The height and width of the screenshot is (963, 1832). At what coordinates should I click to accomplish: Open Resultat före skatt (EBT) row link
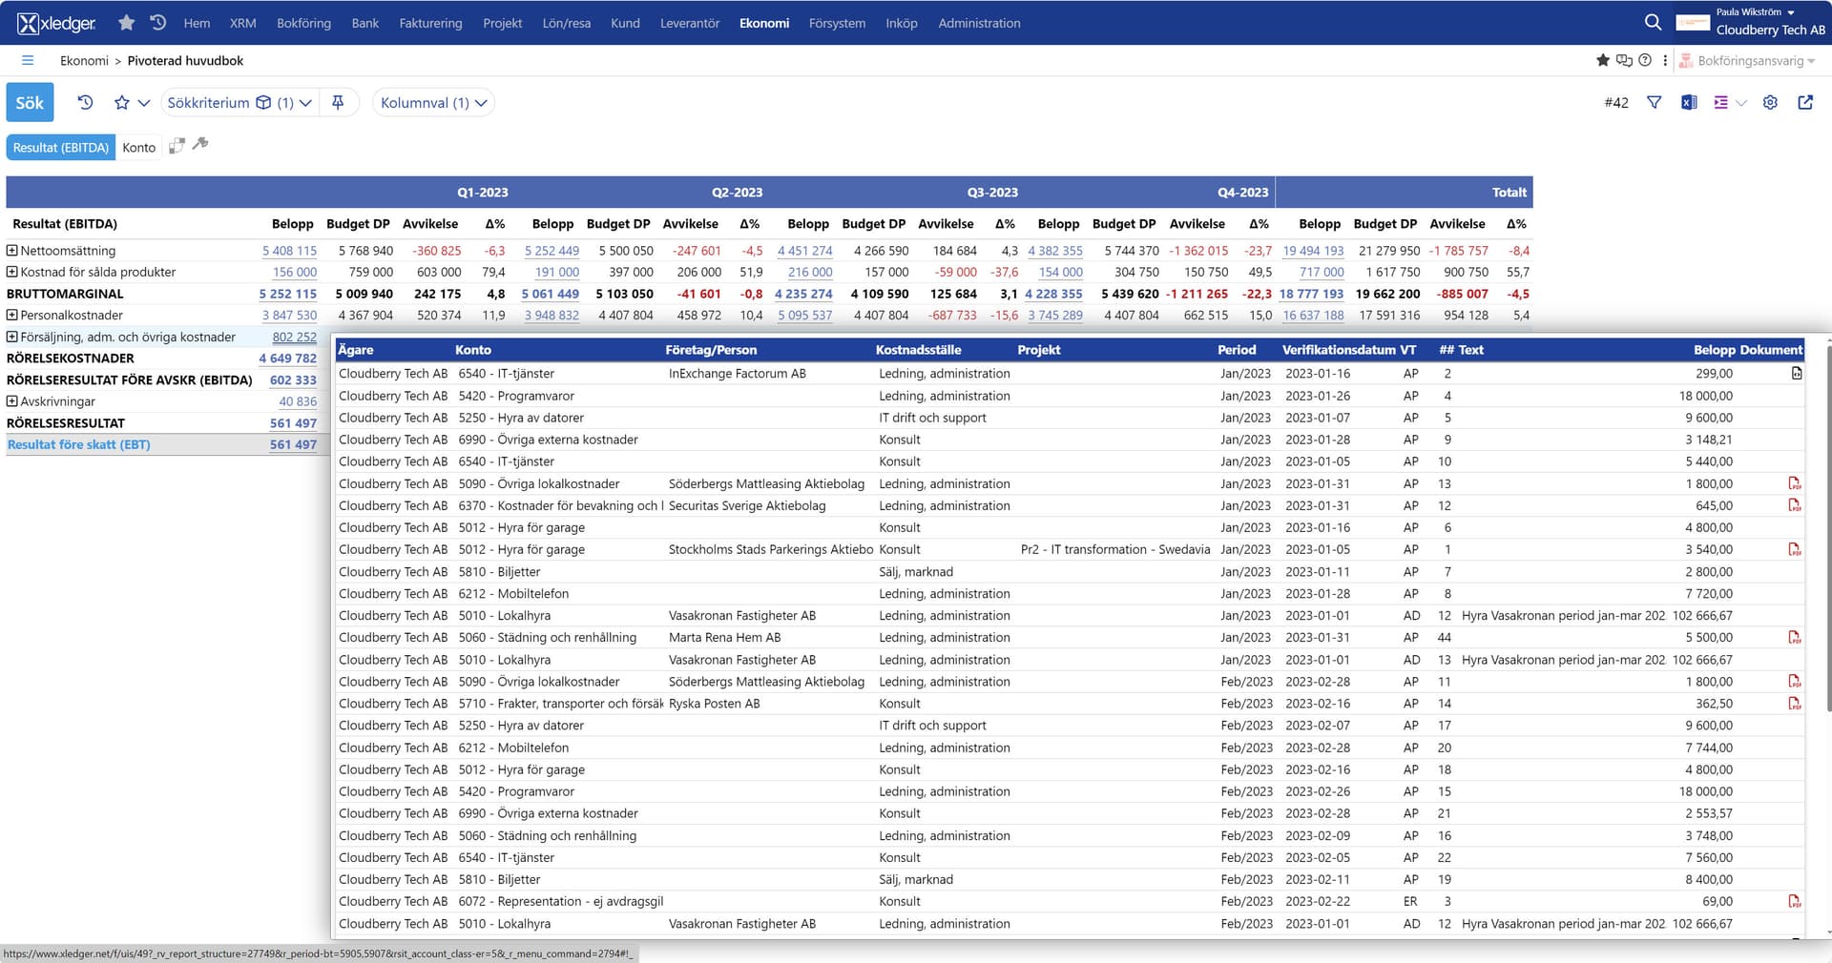(x=79, y=444)
